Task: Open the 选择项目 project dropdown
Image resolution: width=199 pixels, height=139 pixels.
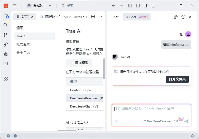Action: coord(39,6)
